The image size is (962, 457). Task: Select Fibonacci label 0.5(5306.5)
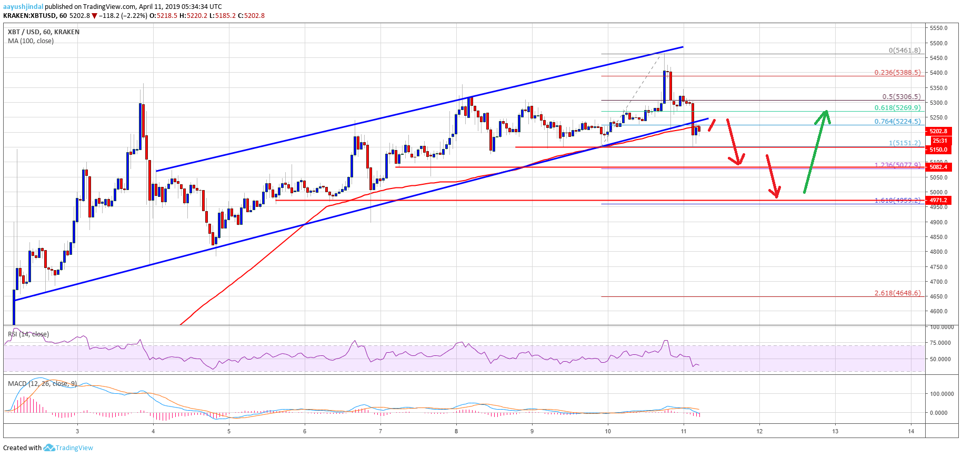pyautogui.click(x=901, y=97)
